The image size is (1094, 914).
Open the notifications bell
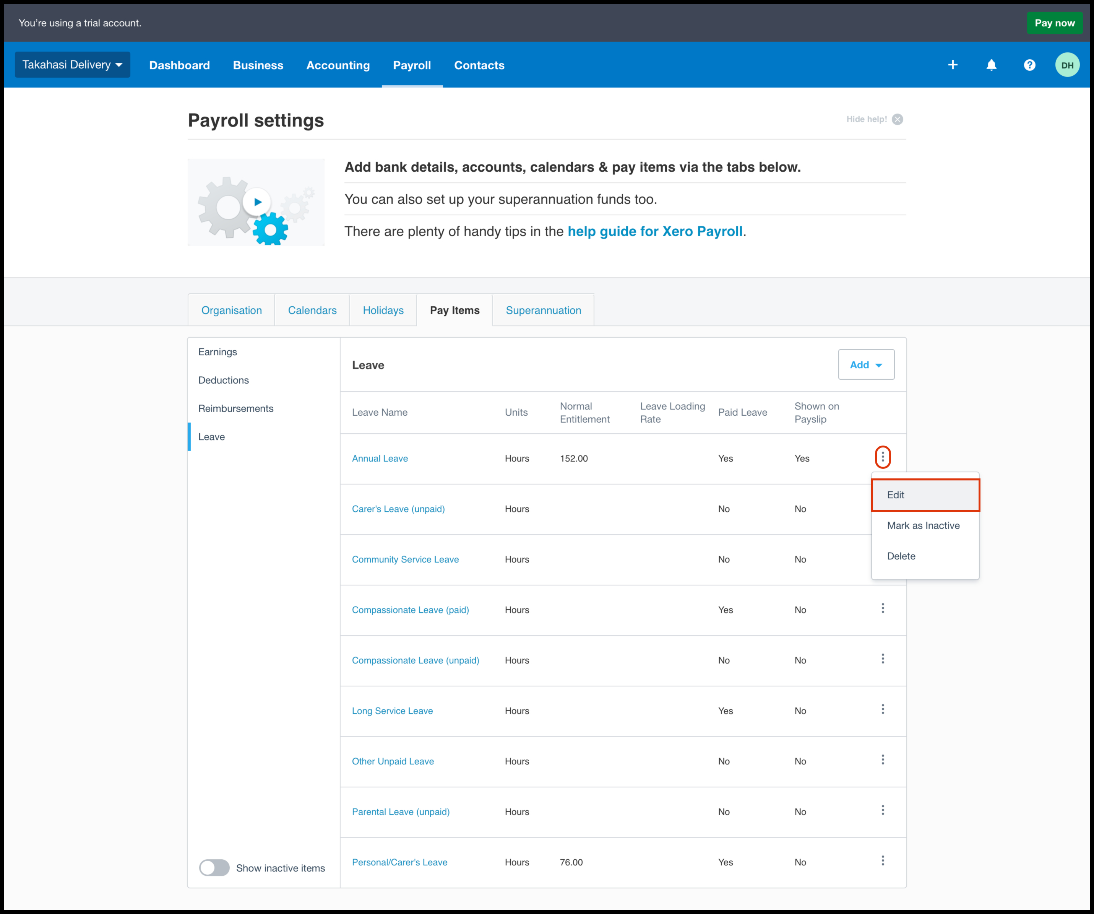point(991,65)
